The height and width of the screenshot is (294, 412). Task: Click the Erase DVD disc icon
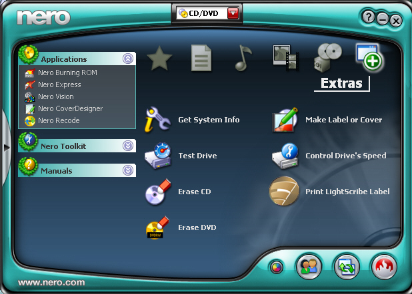coord(157,227)
